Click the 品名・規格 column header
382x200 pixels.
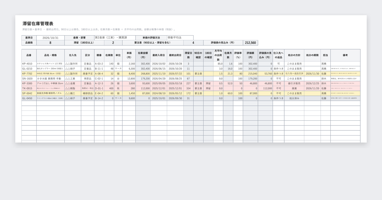50,55
